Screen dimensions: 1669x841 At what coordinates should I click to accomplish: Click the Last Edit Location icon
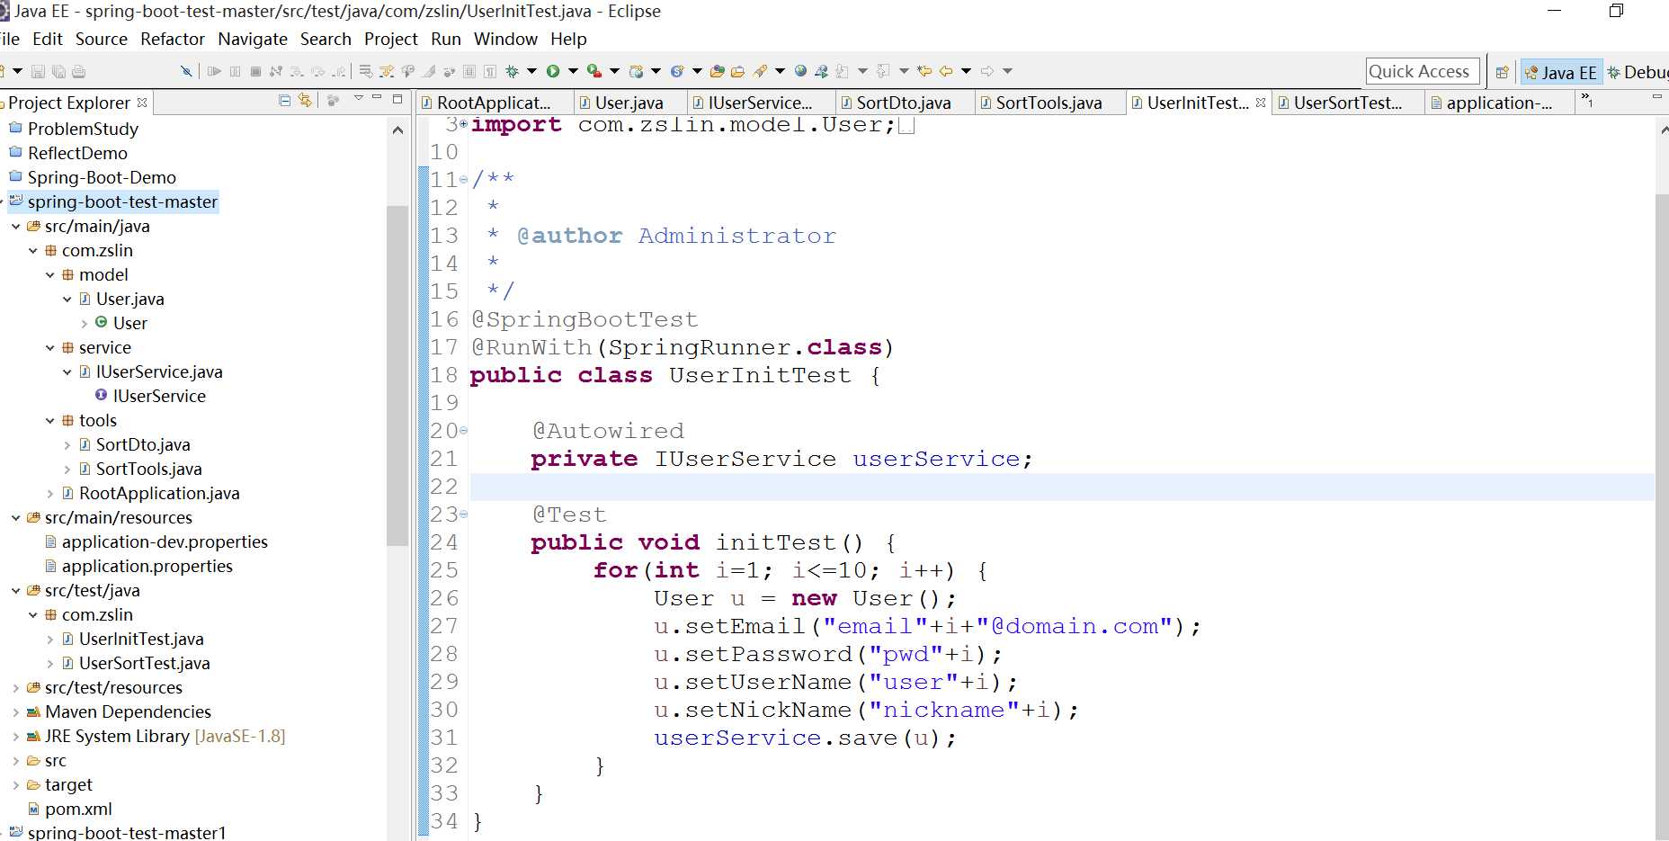click(924, 71)
